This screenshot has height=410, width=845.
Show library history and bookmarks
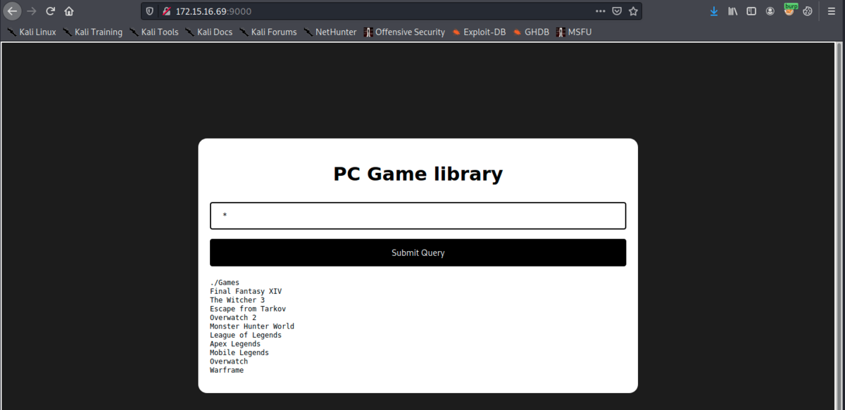tap(733, 11)
